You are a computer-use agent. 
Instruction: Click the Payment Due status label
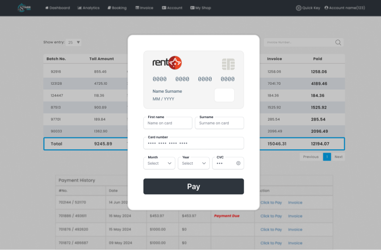(227, 216)
